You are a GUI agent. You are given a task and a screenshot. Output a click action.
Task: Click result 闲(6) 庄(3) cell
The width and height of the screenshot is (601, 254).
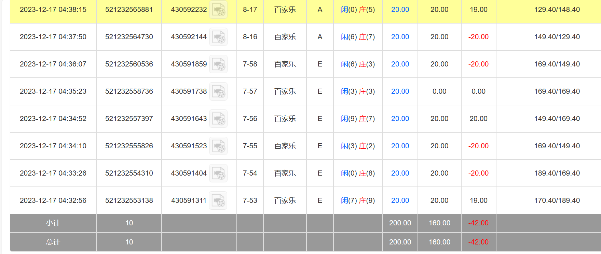point(358,64)
